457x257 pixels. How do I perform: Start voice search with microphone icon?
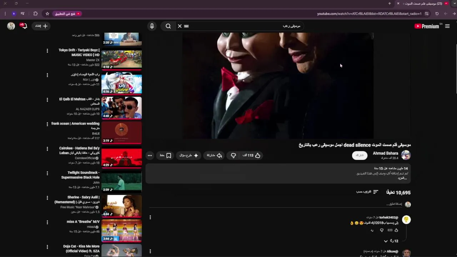coord(152,26)
